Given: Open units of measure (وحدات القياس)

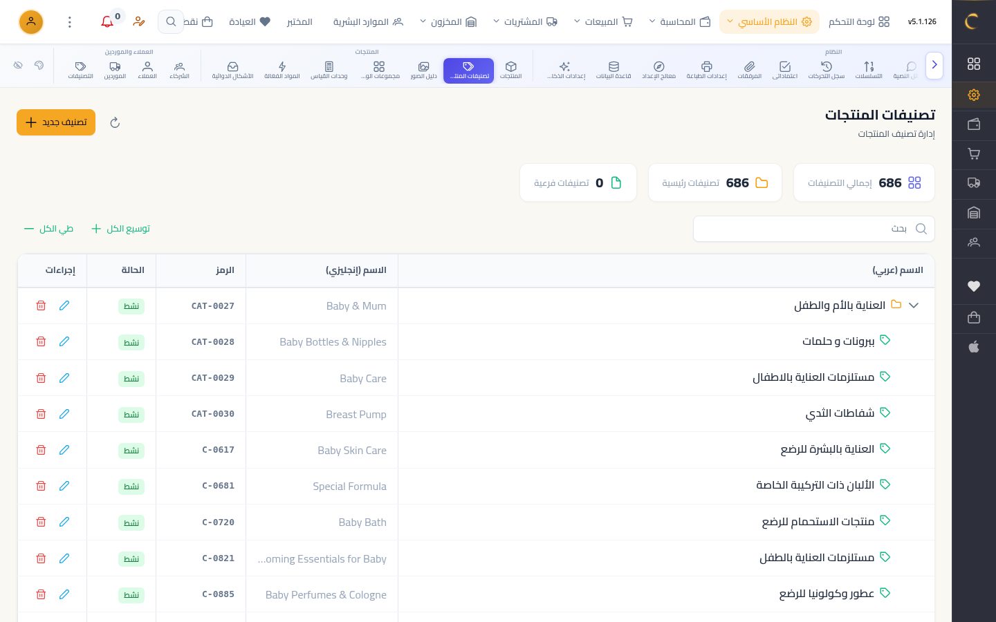Looking at the screenshot, I should [329, 70].
